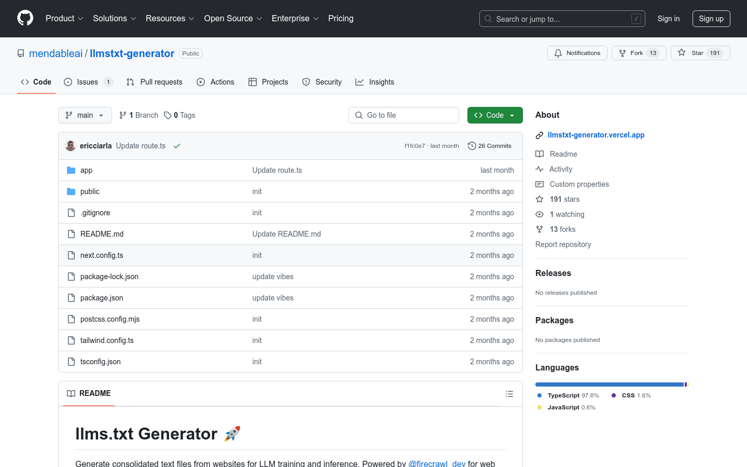747x467 pixels.
Task: Click the commits history clock icon
Action: pos(472,146)
